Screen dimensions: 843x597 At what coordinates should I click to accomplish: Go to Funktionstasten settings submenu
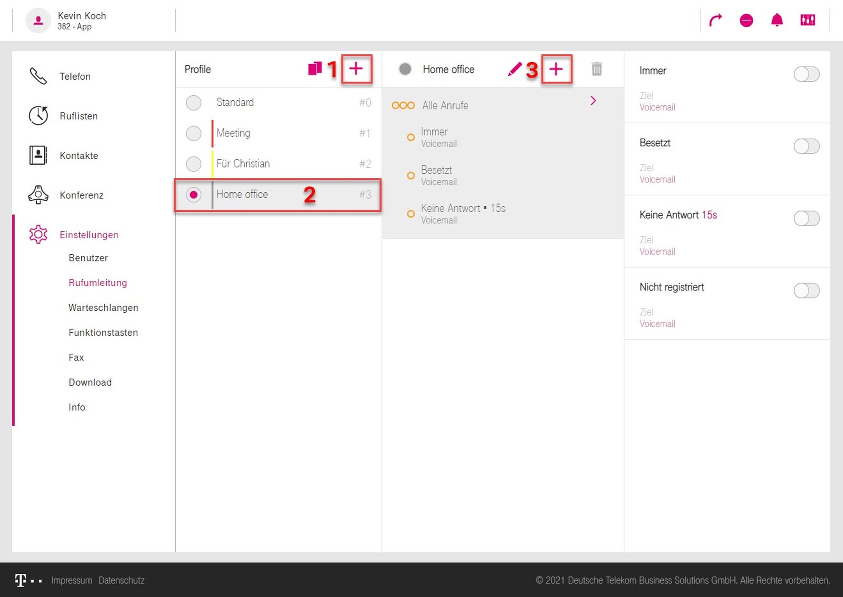pyautogui.click(x=103, y=333)
